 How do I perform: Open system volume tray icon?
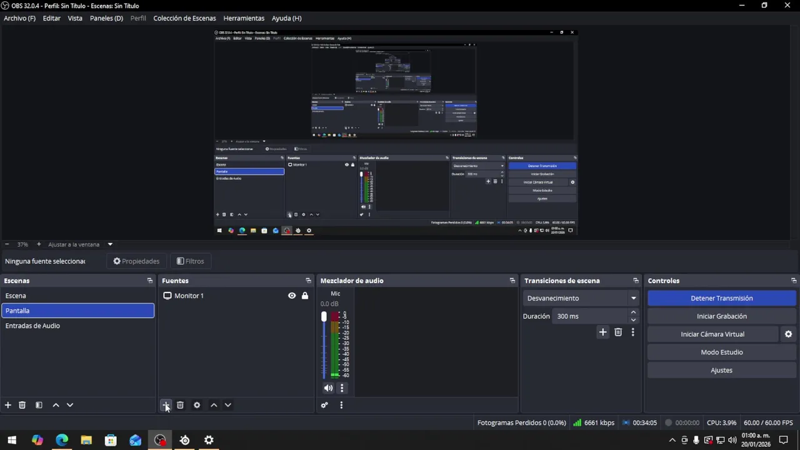(732, 440)
